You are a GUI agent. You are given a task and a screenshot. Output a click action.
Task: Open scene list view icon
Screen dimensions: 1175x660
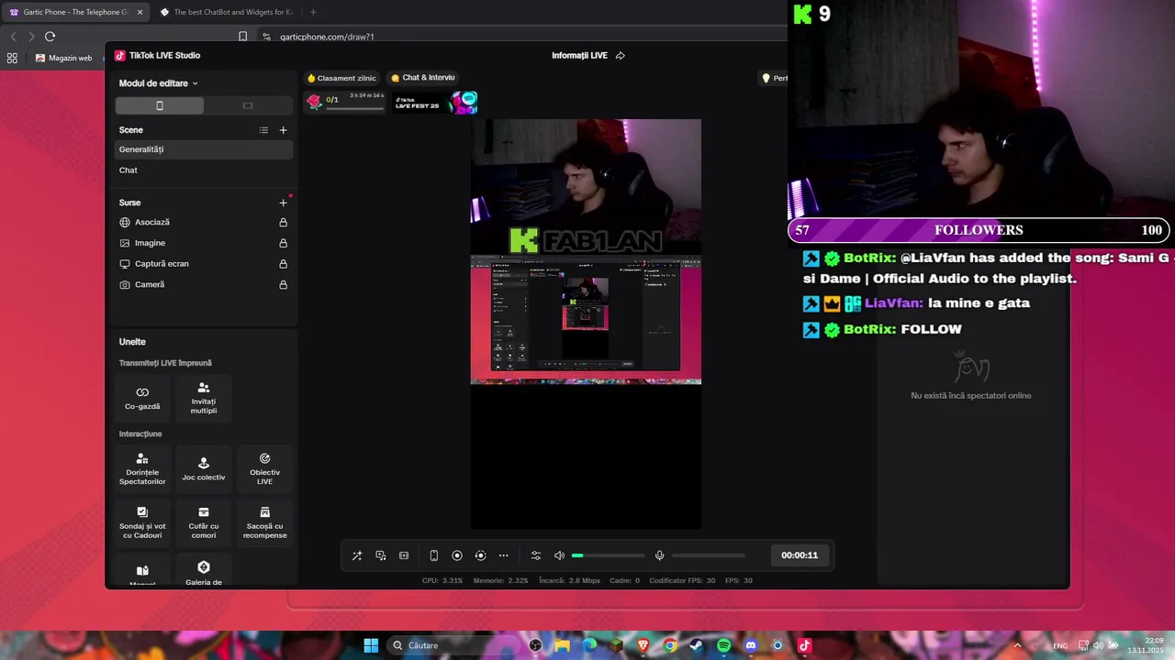(x=263, y=130)
